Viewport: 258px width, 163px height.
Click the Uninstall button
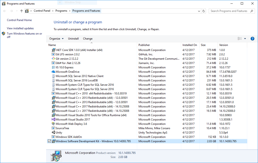click(73, 39)
